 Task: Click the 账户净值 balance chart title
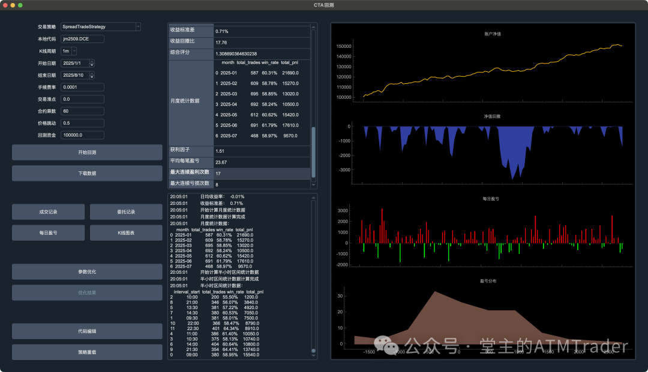tap(493, 34)
